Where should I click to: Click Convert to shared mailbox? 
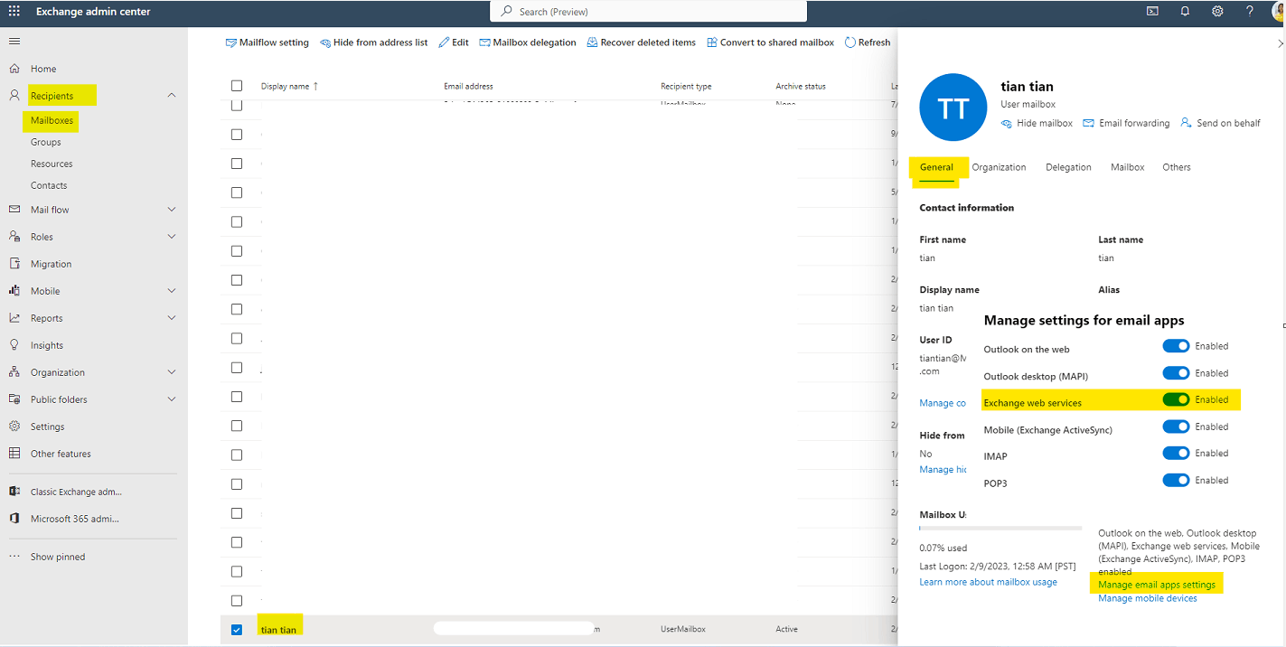pyautogui.click(x=771, y=42)
